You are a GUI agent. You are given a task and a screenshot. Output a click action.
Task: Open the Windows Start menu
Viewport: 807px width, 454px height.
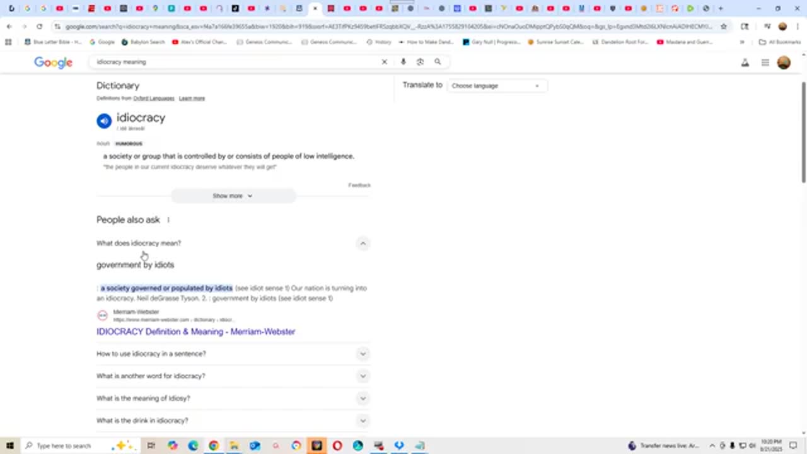tap(10, 445)
